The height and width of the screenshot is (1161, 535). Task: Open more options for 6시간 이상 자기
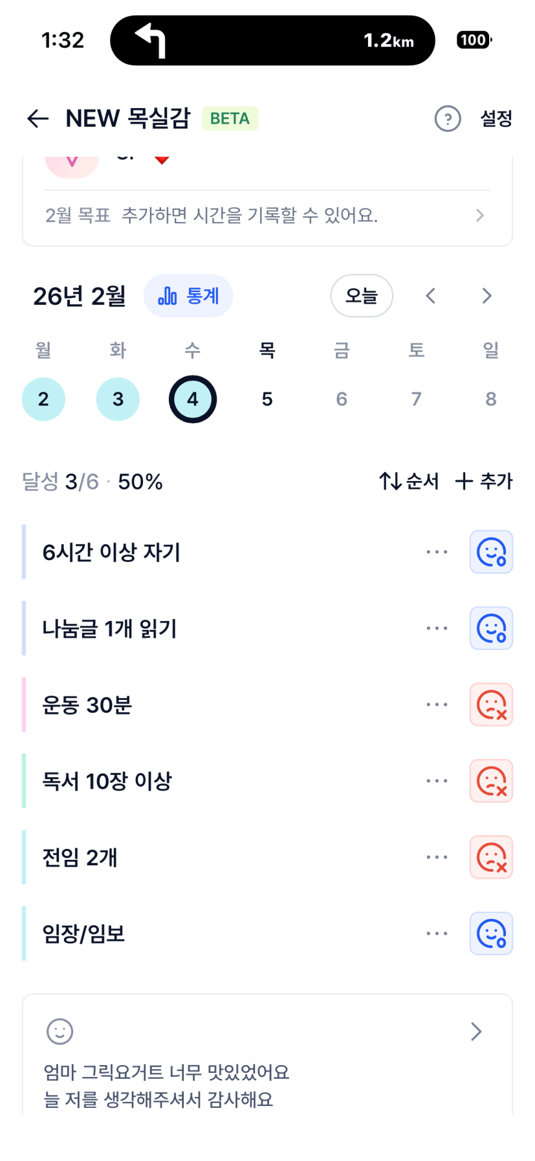click(437, 552)
